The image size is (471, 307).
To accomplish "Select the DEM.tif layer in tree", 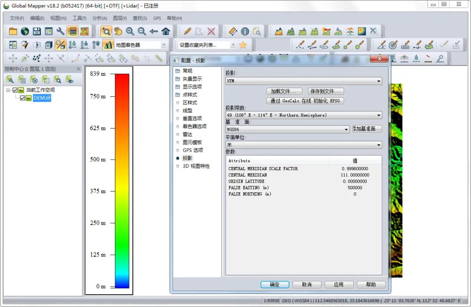I will click(x=42, y=98).
